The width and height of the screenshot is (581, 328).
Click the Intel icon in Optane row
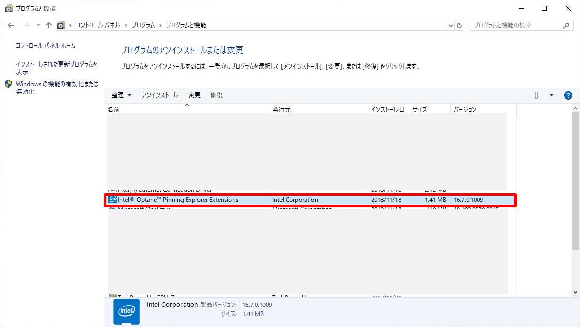(112, 200)
